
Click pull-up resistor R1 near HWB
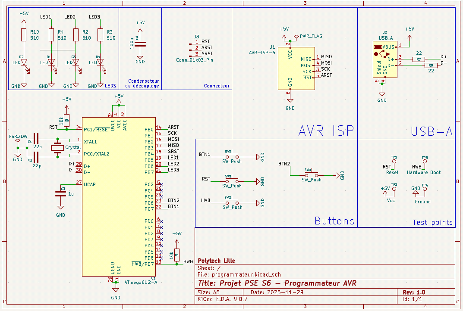pos(177,255)
